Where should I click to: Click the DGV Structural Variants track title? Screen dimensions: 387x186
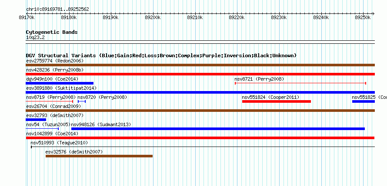pos(161,55)
